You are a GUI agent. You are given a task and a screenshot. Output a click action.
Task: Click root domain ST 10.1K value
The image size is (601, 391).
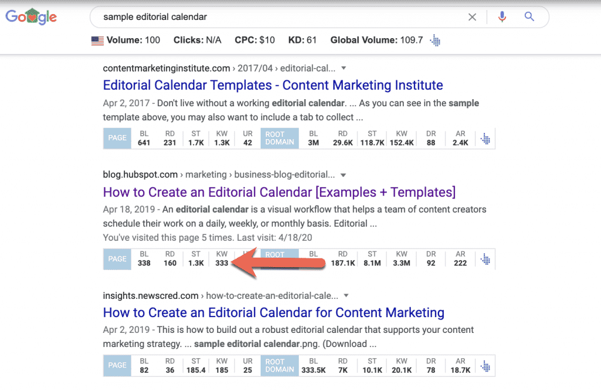[372, 366]
